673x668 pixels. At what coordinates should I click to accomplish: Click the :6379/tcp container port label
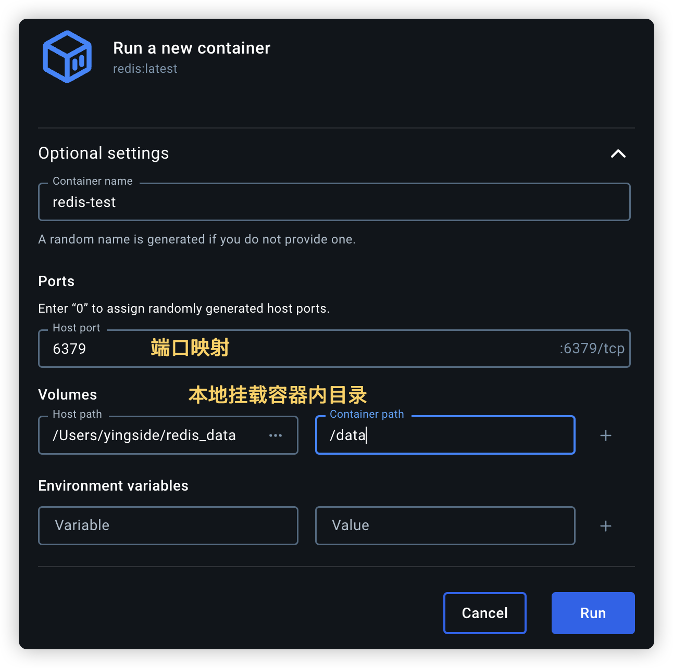(x=592, y=349)
